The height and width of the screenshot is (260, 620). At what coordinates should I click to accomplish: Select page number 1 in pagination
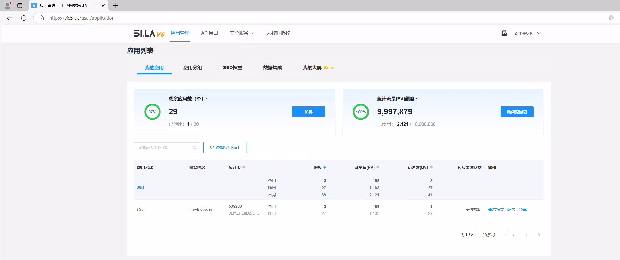pos(526,235)
